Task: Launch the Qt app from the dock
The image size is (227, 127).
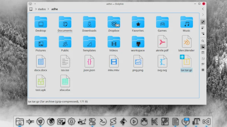Action: pyautogui.click(x=61, y=122)
